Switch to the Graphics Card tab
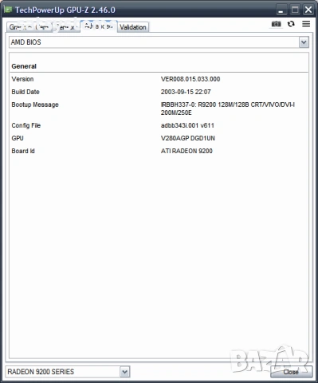 (x=29, y=27)
